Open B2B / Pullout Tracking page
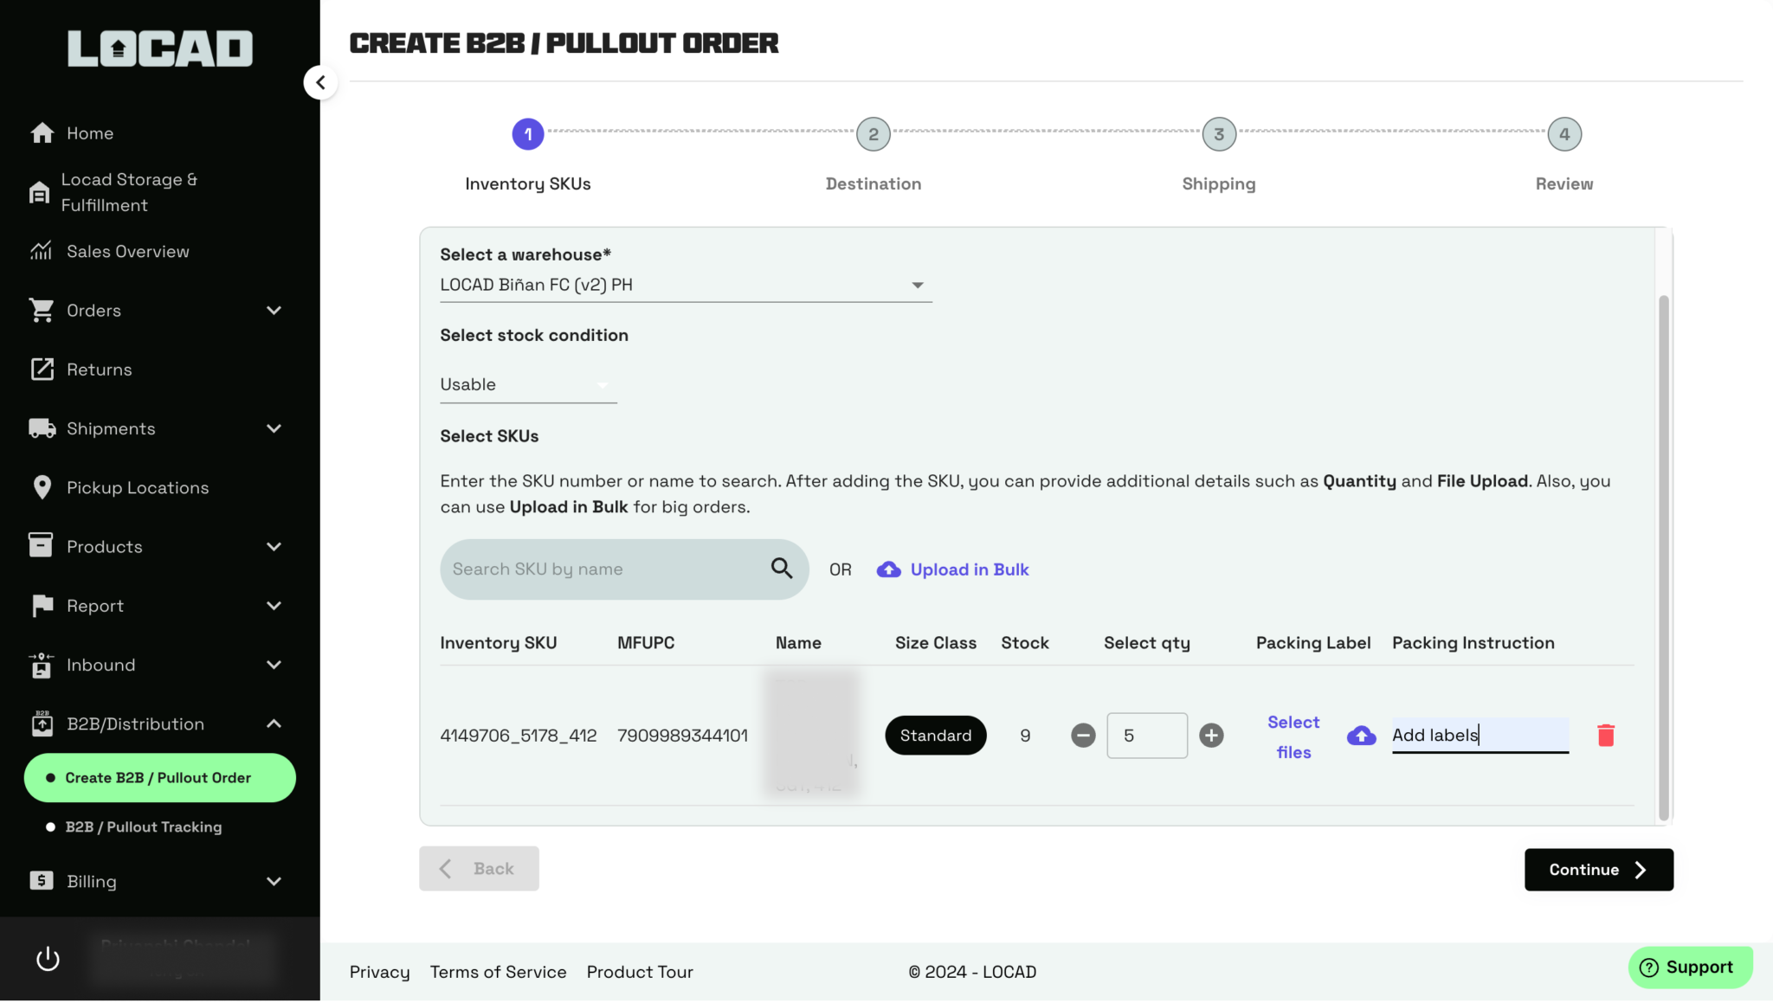Image resolution: width=1773 pixels, height=1003 pixels. [x=144, y=827]
